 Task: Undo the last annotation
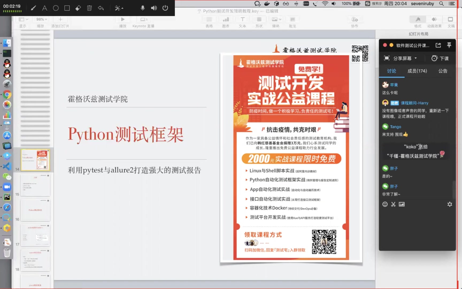[x=101, y=8]
